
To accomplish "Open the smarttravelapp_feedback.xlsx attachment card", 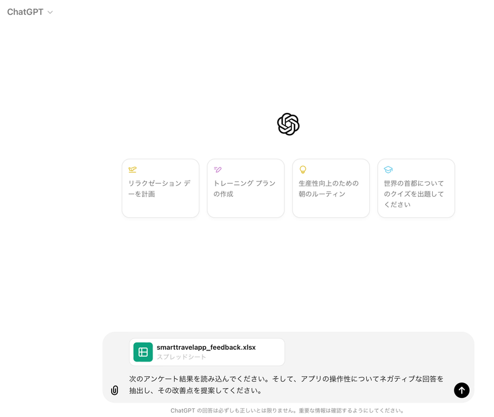I will pos(207,352).
